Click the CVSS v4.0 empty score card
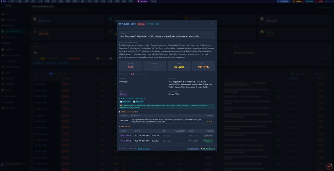The width and height of the screenshot is (334, 171). [x=155, y=66]
